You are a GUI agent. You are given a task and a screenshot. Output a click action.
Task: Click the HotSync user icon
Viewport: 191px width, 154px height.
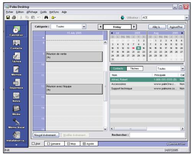pos(122,18)
